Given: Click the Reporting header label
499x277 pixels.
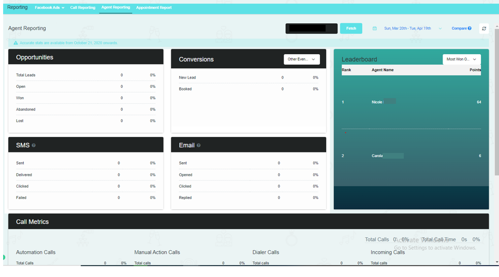Looking at the screenshot, I should pyautogui.click(x=17, y=7).
